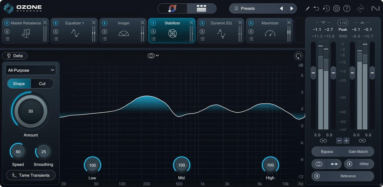Adjust the Amount knob set to 50
The image size is (383, 187).
31,111
